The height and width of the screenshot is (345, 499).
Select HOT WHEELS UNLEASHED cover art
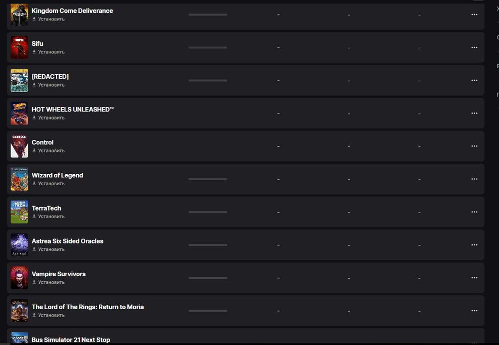point(19,114)
